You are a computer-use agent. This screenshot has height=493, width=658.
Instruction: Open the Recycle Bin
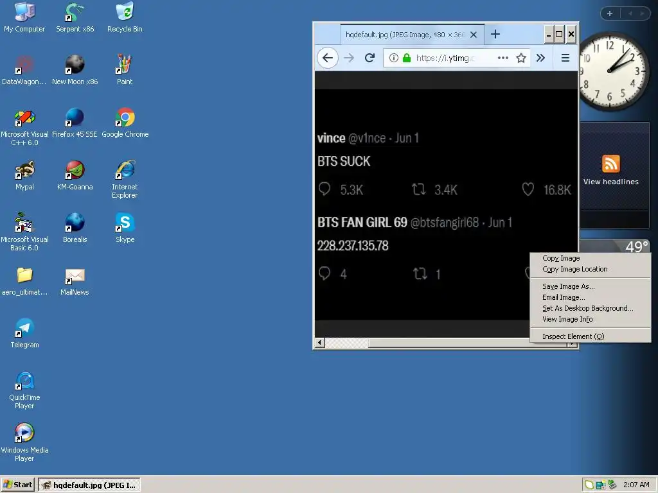(125, 17)
